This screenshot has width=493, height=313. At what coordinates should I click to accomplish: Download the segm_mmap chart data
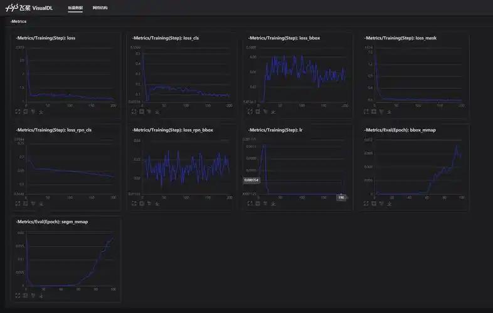[x=41, y=295]
